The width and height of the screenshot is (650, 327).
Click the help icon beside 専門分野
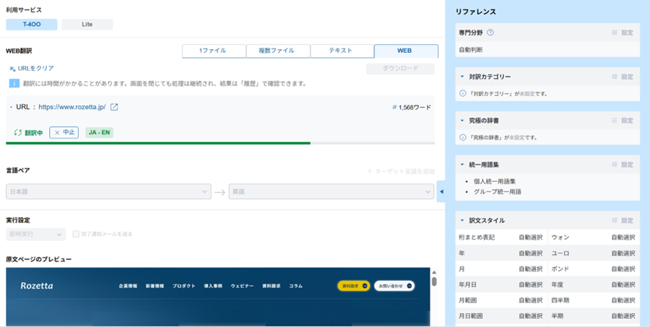(490, 32)
